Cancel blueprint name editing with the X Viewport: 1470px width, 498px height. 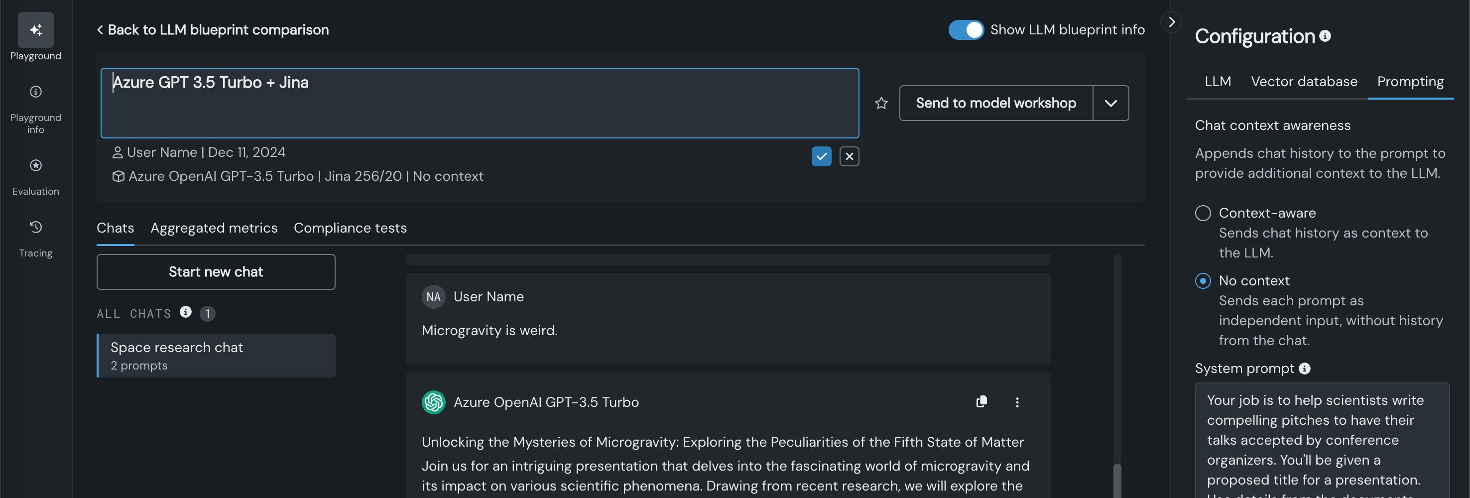[x=849, y=156]
